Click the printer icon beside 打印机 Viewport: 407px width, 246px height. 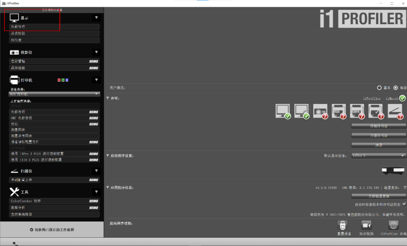point(14,80)
